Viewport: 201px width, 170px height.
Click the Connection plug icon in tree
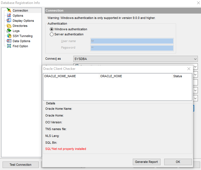click(9, 10)
